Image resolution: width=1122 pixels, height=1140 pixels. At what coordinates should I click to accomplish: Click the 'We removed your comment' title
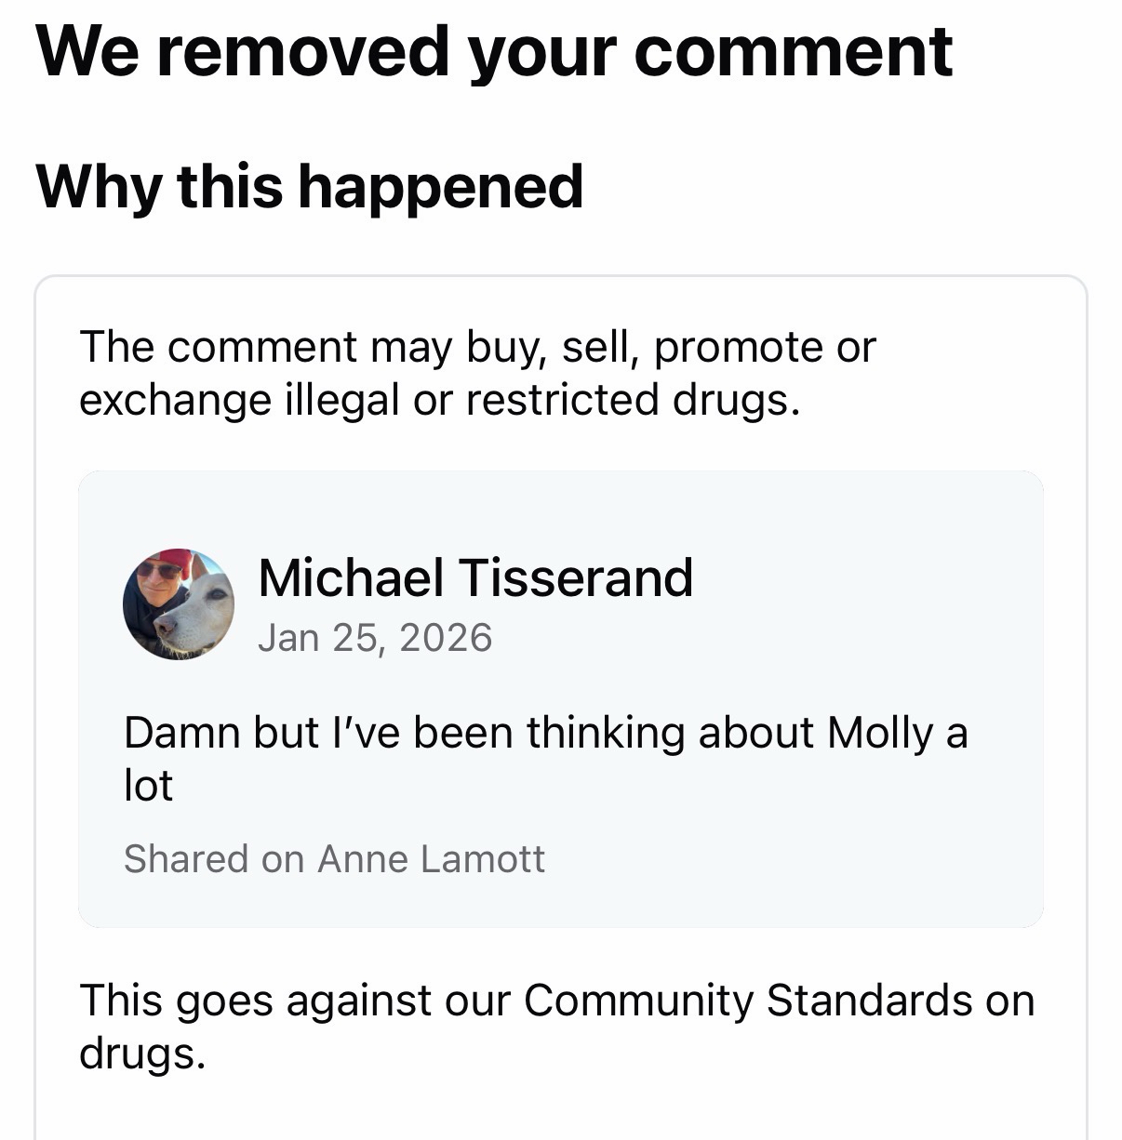pos(494,51)
